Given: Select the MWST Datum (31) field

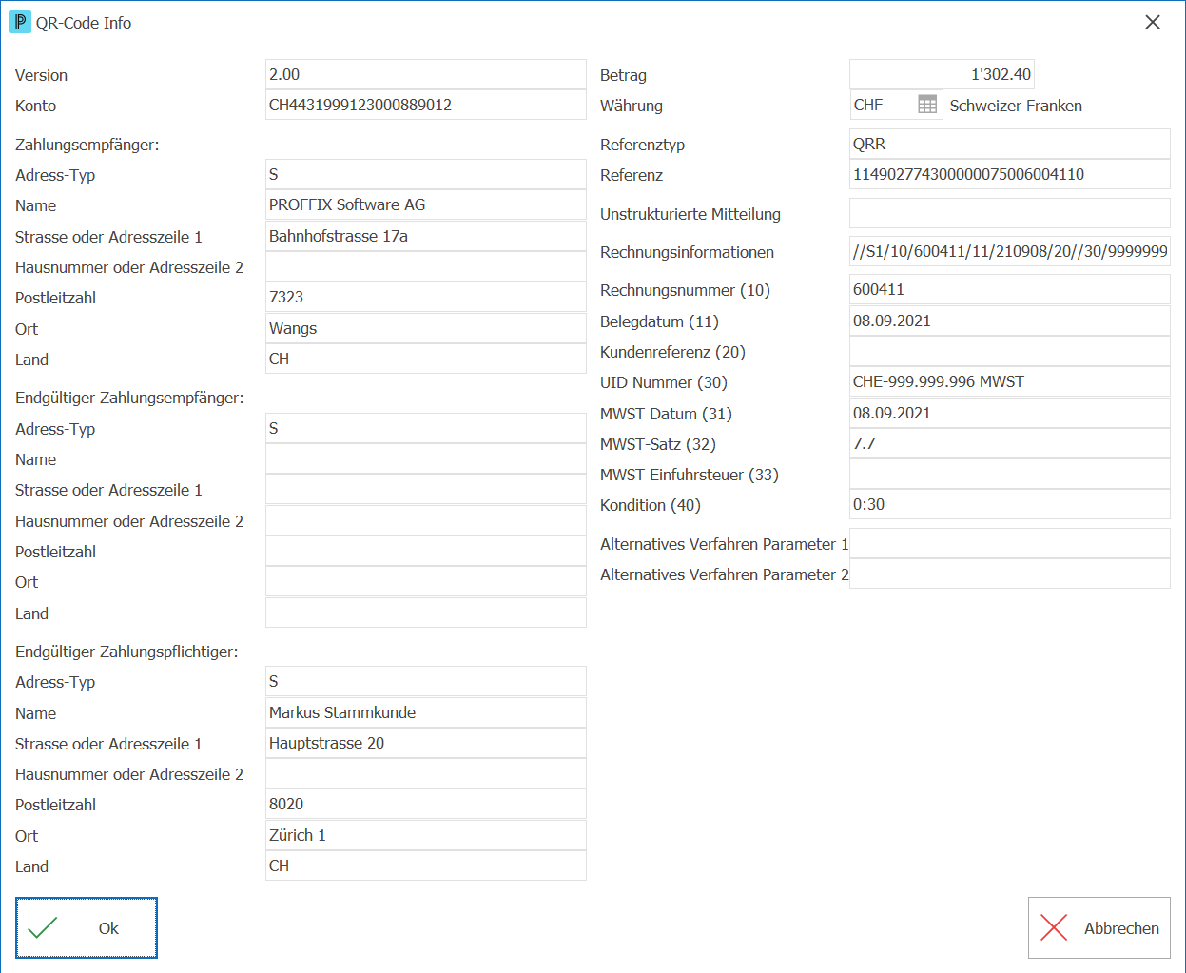Looking at the screenshot, I should (x=1010, y=413).
